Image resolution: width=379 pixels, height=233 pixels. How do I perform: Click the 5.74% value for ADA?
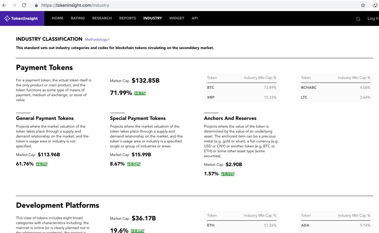click(365, 225)
